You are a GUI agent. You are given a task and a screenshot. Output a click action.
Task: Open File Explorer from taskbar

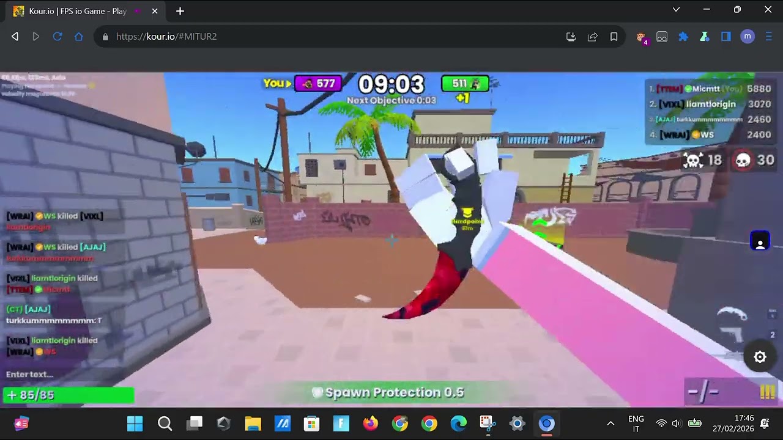pos(253,424)
